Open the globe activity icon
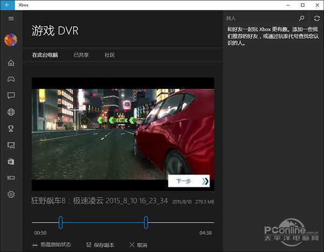The width and height of the screenshot is (324, 252). [11, 112]
